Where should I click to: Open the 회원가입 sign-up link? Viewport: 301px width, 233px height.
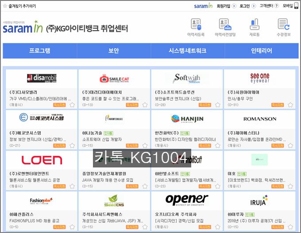tap(226, 6)
